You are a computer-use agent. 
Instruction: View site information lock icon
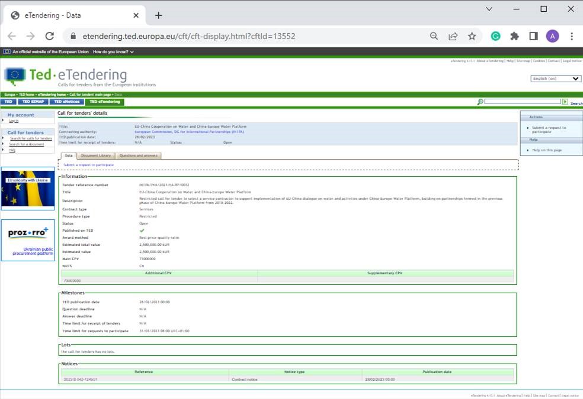[x=73, y=36]
